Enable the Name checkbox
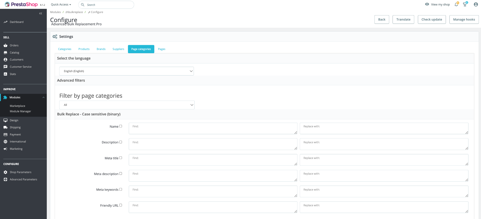Screen dimensions: 481x219 tap(121, 126)
